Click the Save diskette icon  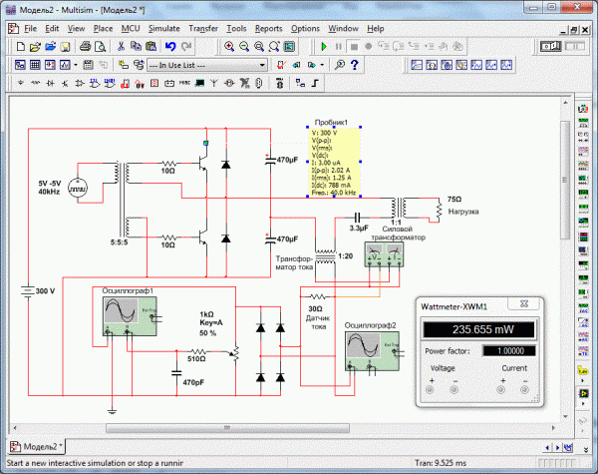click(x=65, y=47)
